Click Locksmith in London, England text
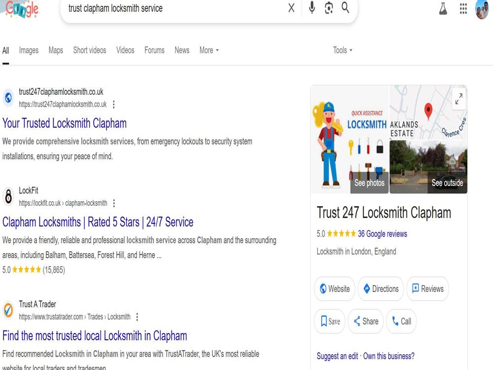The width and height of the screenshot is (493, 370). (356, 252)
